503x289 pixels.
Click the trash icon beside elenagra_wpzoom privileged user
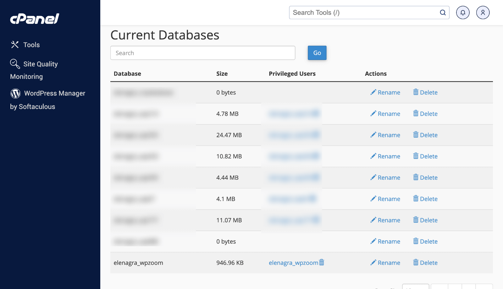321,263
